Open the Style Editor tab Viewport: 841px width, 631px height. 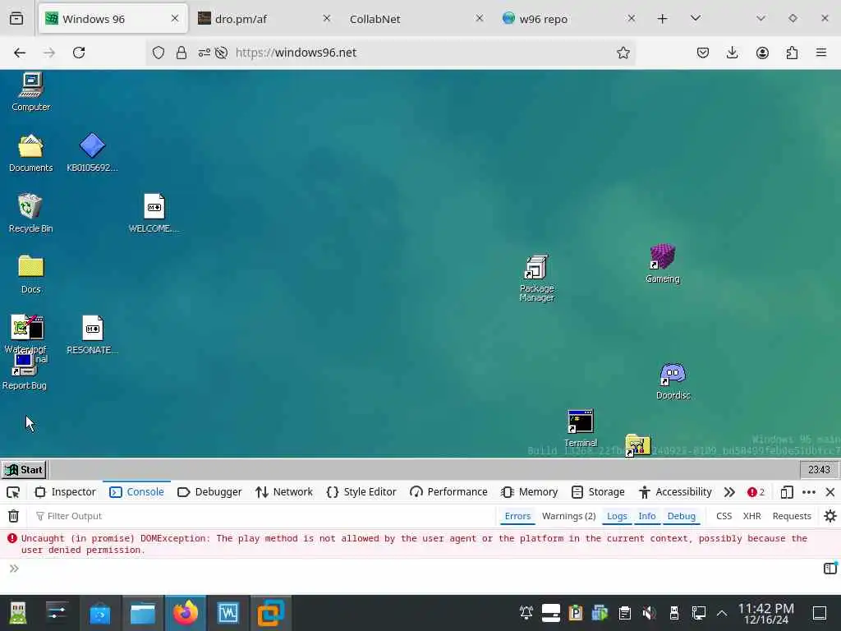(x=361, y=492)
